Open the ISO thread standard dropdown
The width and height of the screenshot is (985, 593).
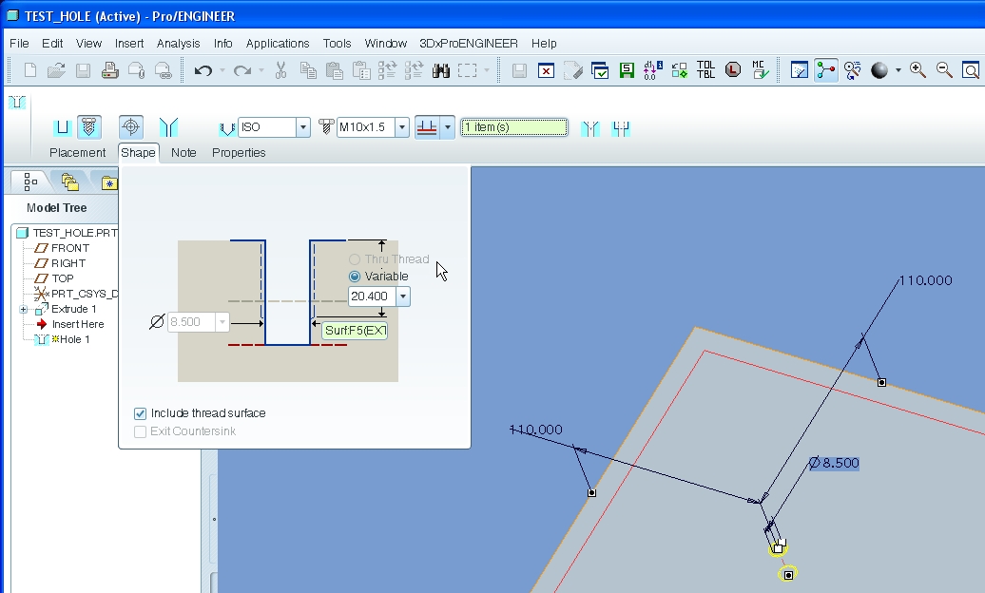pos(302,127)
